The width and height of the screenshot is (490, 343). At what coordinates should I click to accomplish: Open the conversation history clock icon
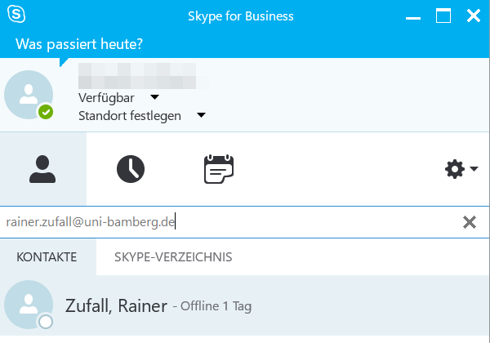(x=130, y=169)
